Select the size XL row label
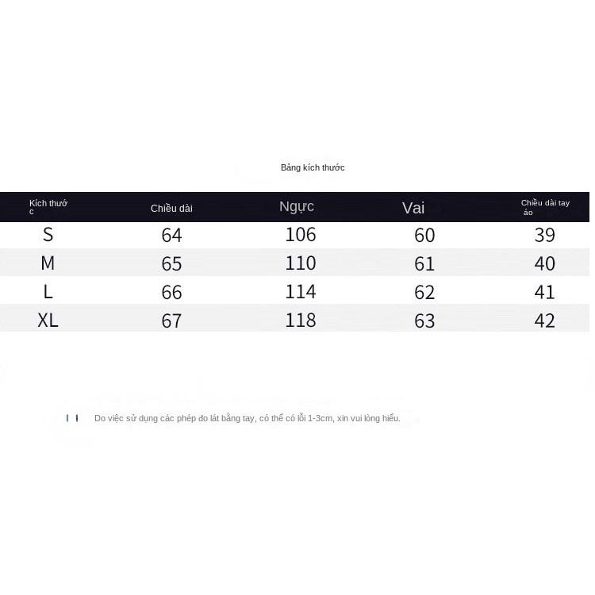Screen dimensions: 595x595 coord(48,321)
